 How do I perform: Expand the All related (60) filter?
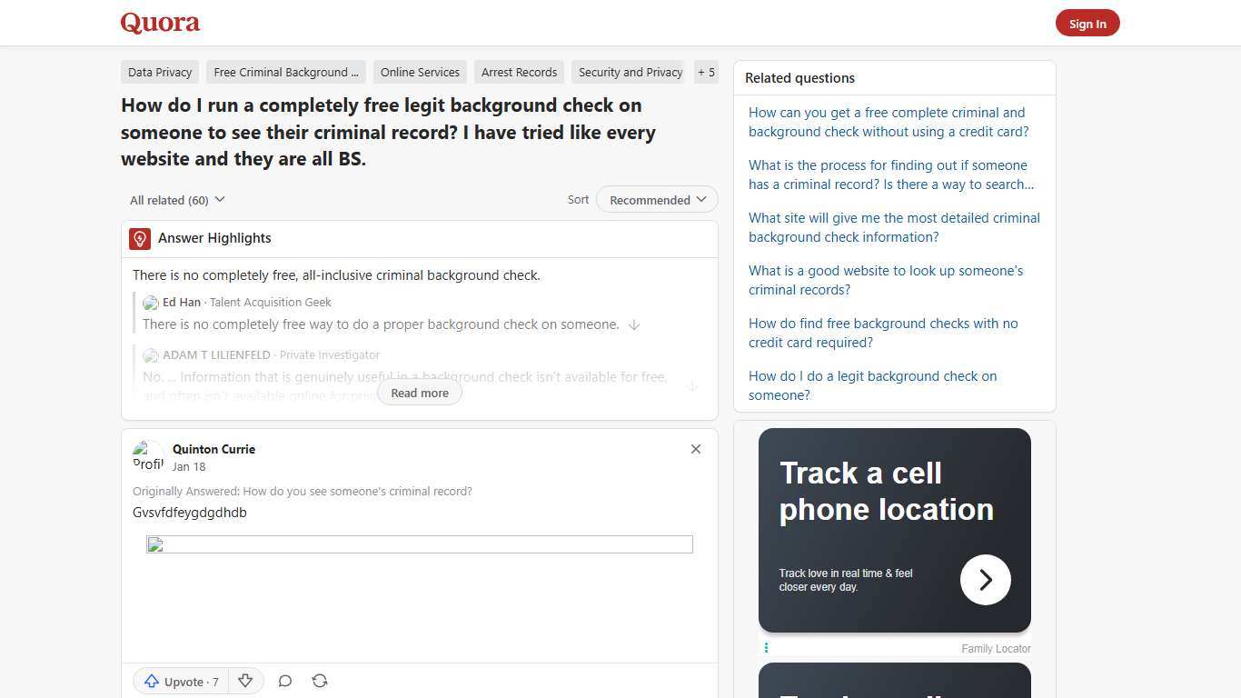[x=177, y=199]
